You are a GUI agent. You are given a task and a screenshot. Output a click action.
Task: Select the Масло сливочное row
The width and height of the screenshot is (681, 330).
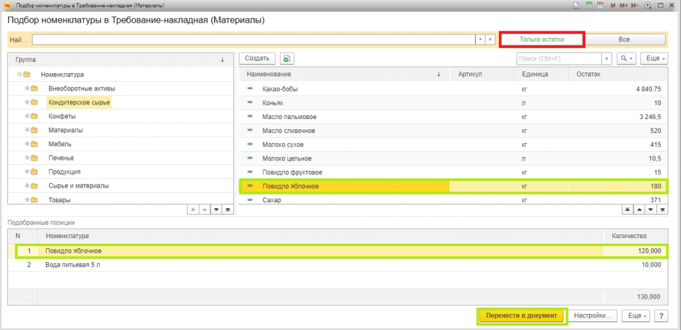(454, 130)
